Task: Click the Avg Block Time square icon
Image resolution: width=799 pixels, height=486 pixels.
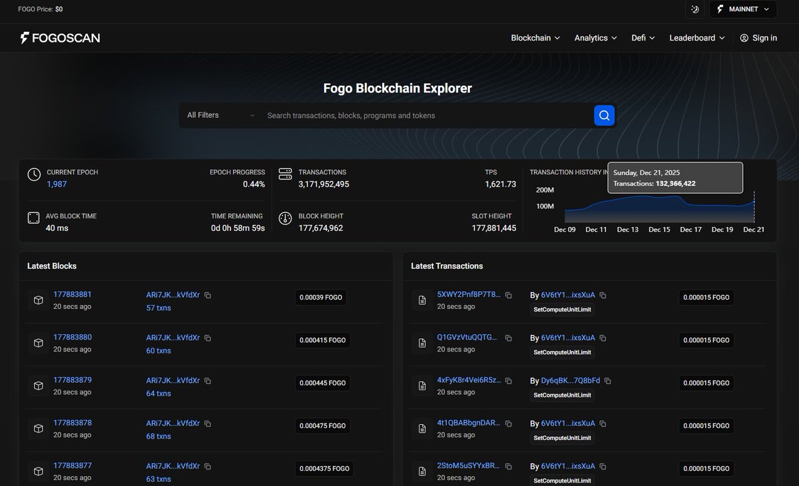Action: (34, 218)
